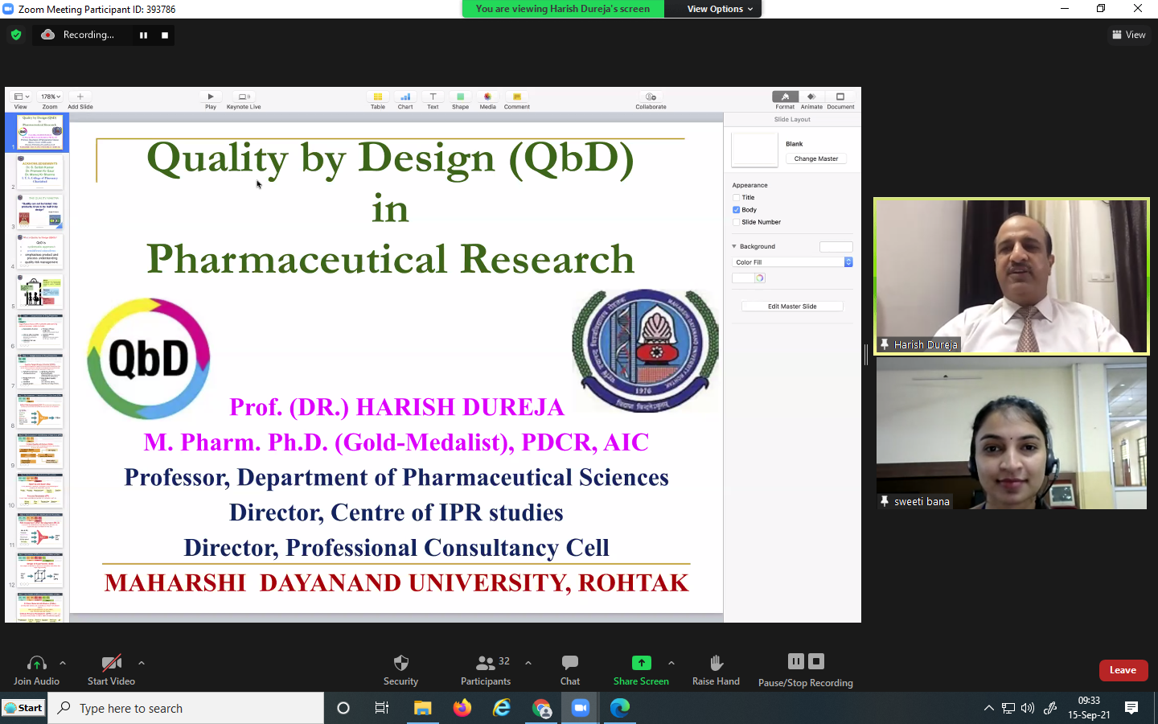Click the fill color well

click(x=743, y=278)
